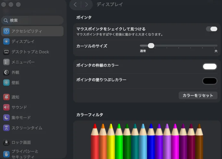Toggle マウスポインタをシェイクして見つける switch
222x159 pixels.
click(x=212, y=29)
